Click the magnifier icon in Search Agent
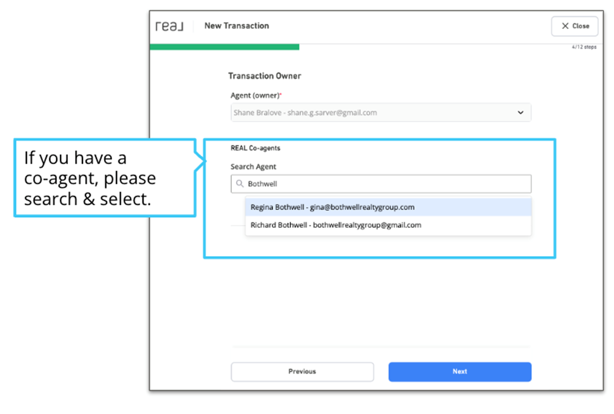 click(x=240, y=184)
